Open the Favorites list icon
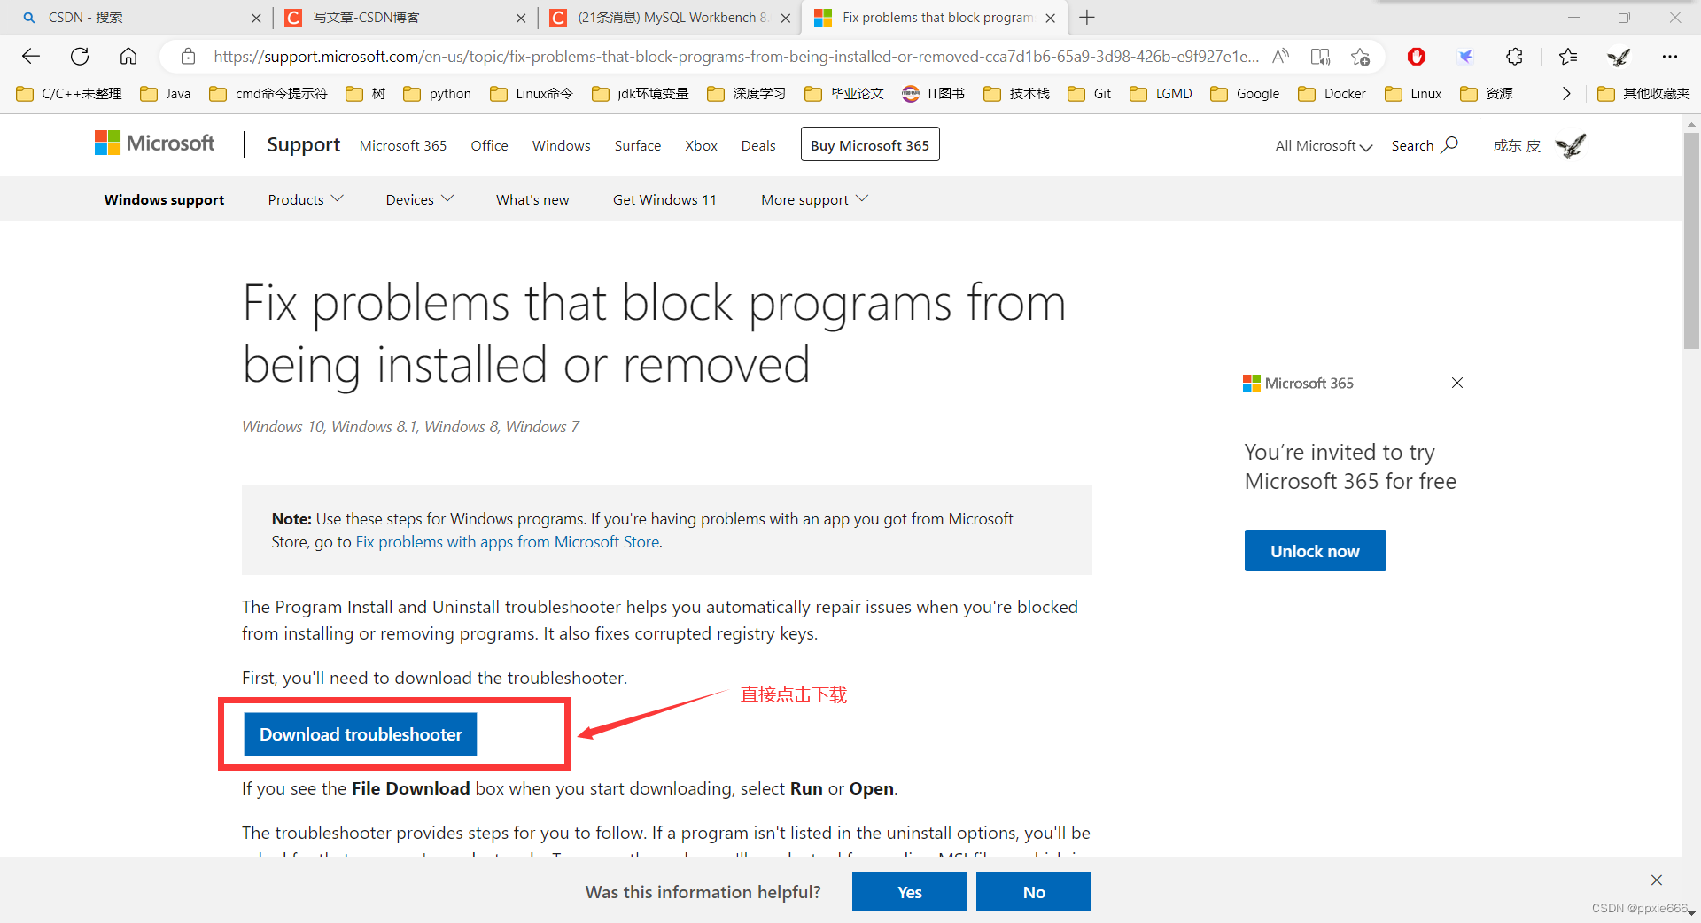 click(x=1568, y=57)
